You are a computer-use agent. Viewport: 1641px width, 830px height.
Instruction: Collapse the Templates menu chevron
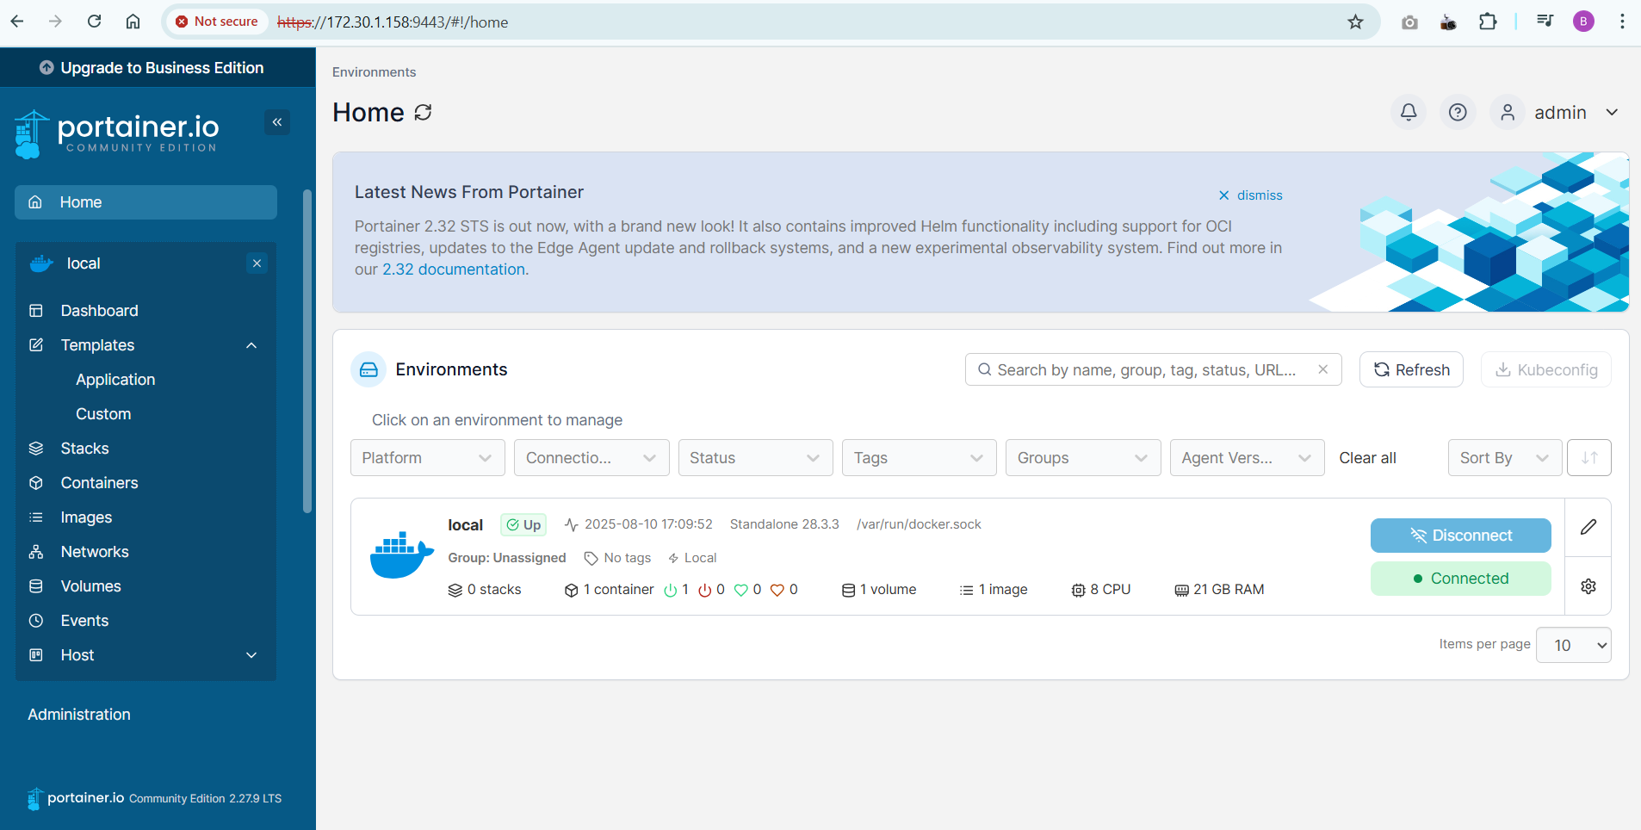pos(251,345)
